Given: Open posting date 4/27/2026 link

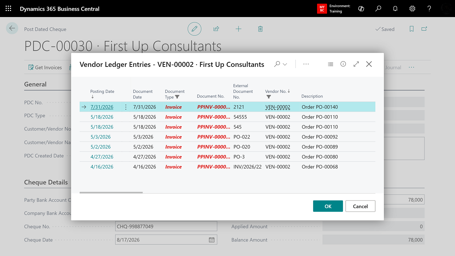Looking at the screenshot, I should tap(102, 157).
